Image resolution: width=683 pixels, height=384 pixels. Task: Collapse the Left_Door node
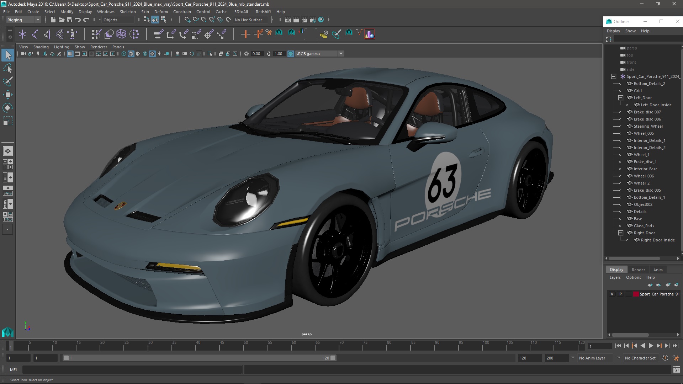[x=621, y=98]
